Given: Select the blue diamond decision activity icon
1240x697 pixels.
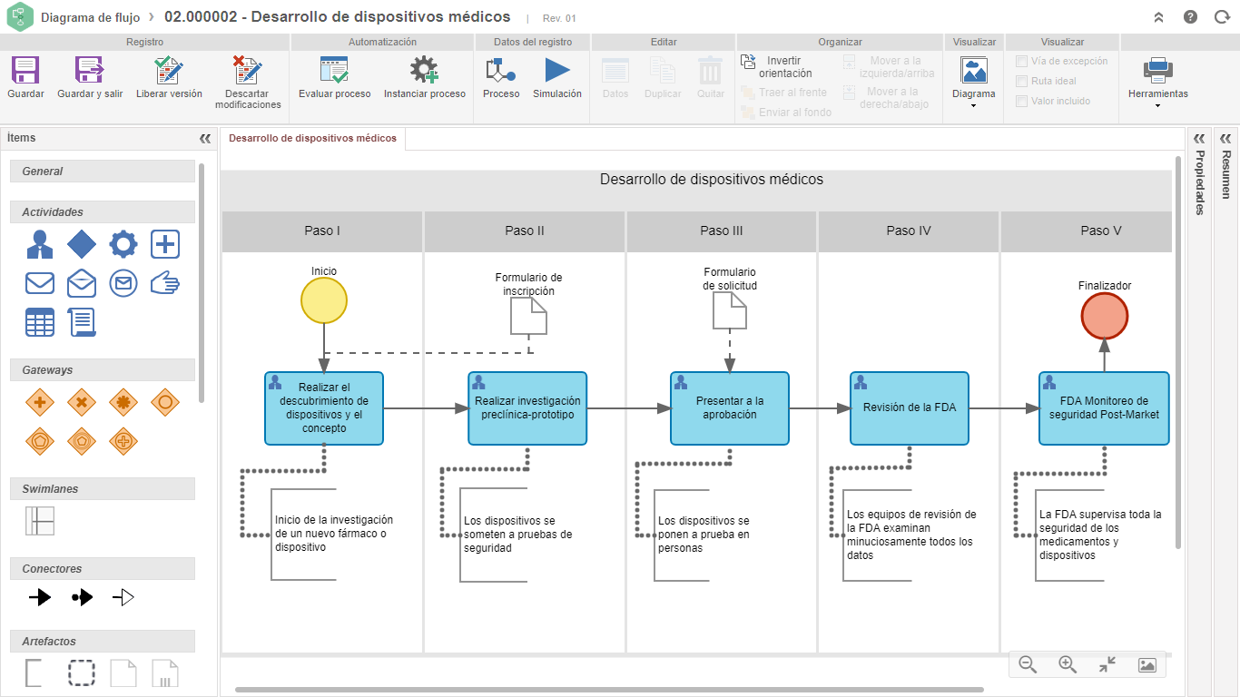Looking at the screenshot, I should pos(82,244).
